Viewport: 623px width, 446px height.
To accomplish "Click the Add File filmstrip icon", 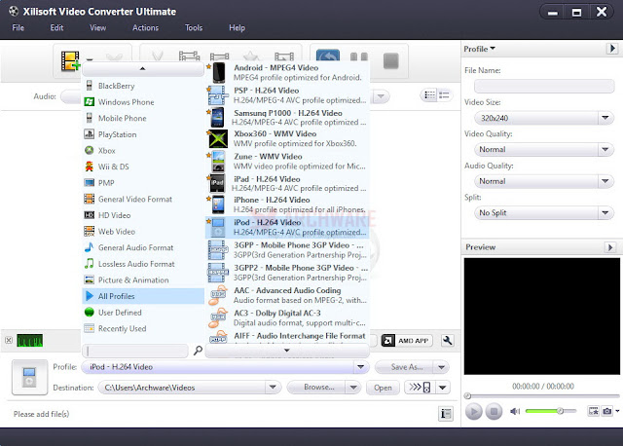I will pyautogui.click(x=70, y=61).
